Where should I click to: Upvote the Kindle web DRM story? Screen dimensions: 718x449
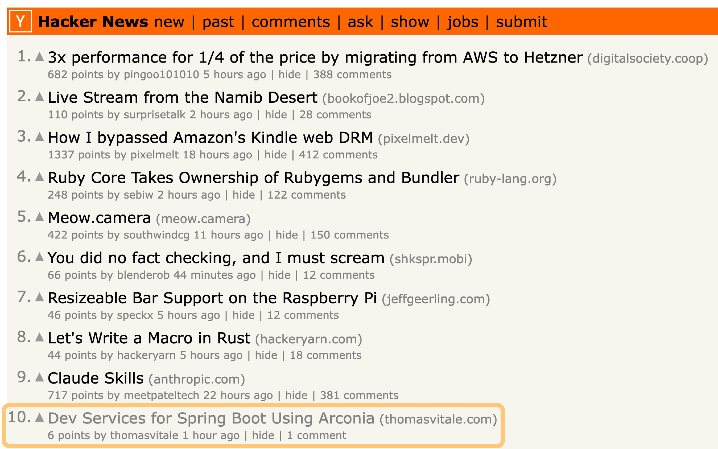coord(39,137)
